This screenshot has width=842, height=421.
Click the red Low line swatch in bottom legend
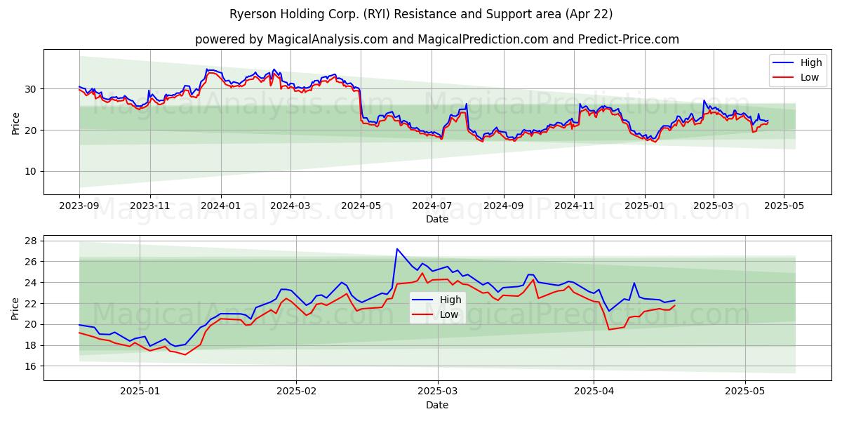[x=424, y=314]
